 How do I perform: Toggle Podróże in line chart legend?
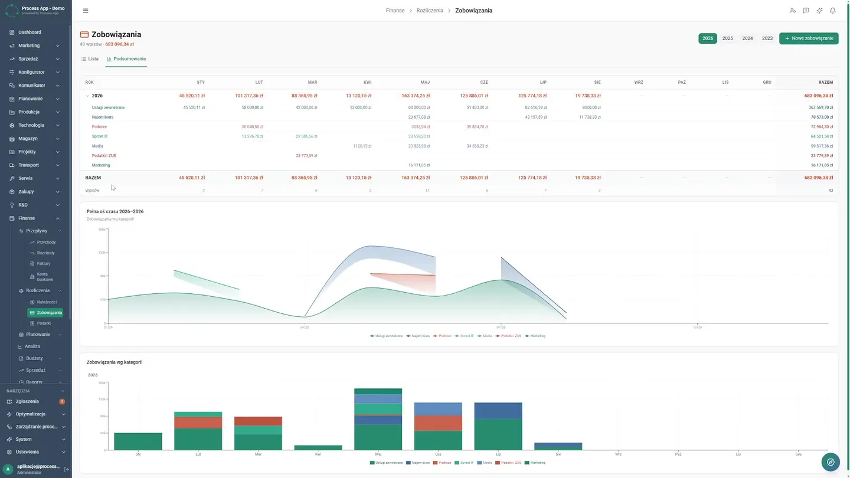pyautogui.click(x=442, y=336)
